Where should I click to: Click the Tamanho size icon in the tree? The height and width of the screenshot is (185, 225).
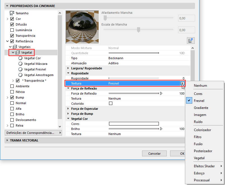[x=11, y=13]
